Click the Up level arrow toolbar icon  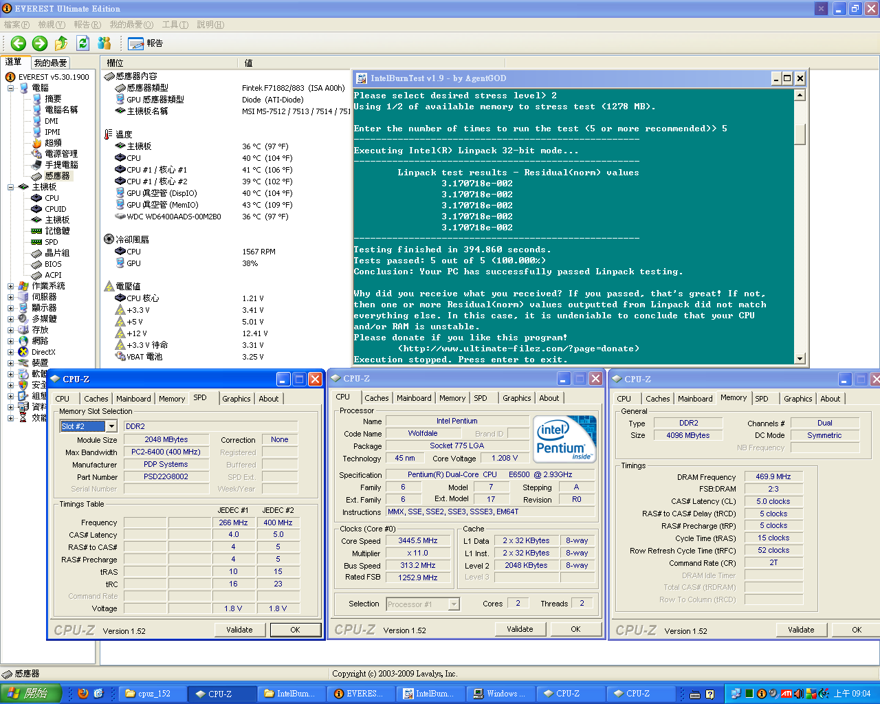click(61, 43)
